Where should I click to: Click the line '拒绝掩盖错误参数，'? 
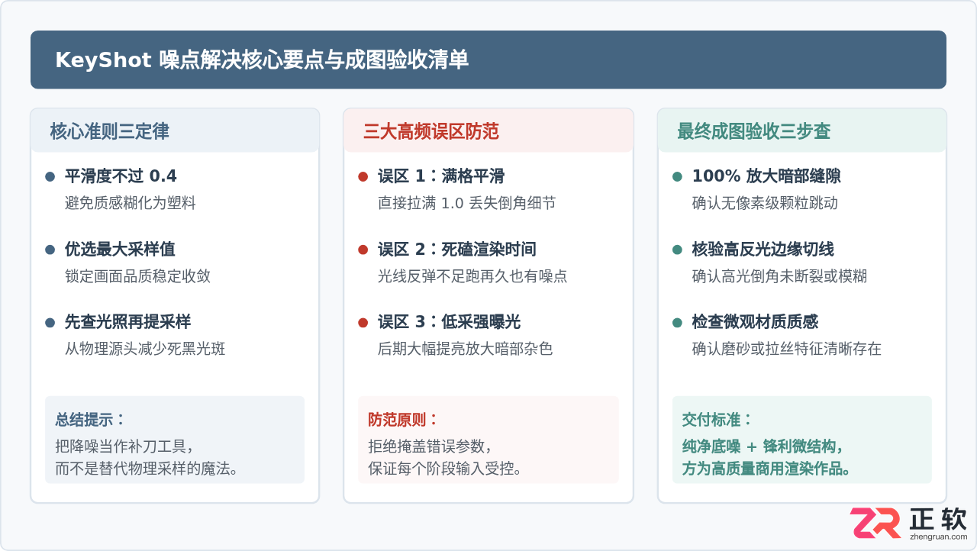point(430,446)
